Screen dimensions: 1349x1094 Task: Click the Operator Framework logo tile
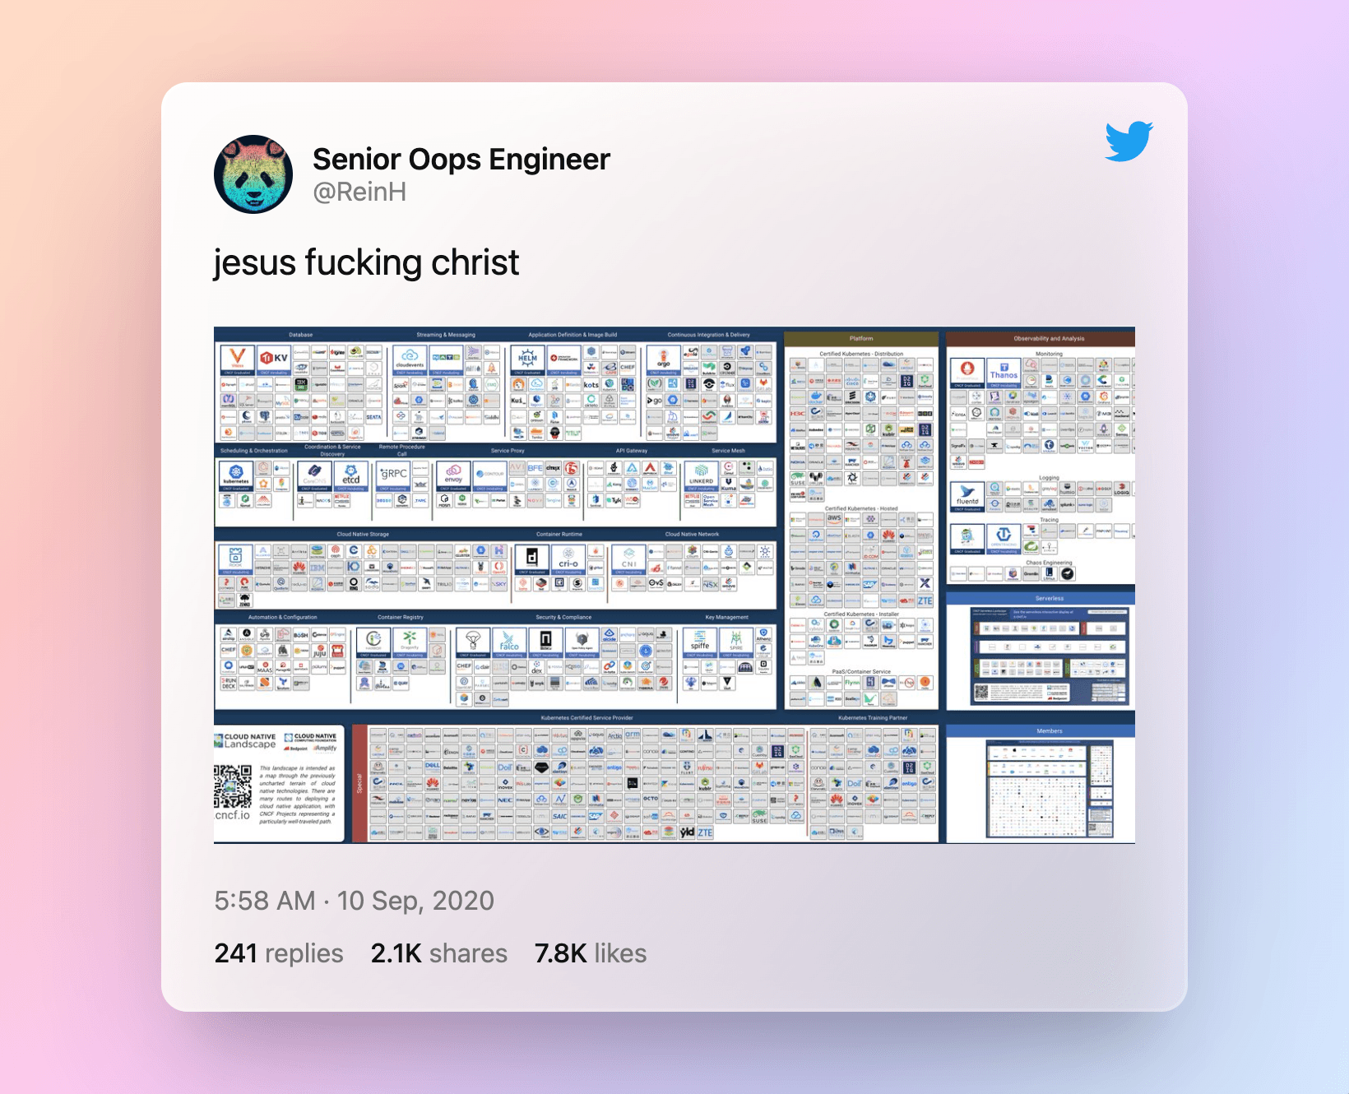click(x=564, y=360)
